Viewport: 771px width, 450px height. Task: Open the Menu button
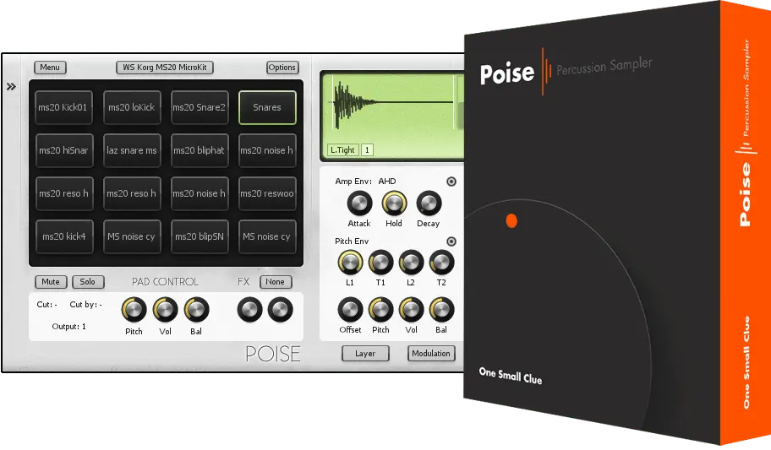(x=50, y=68)
